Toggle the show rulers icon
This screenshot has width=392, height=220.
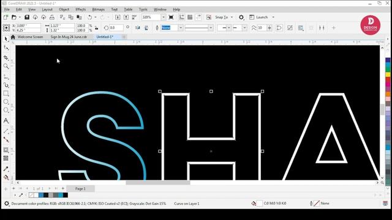(x=181, y=17)
